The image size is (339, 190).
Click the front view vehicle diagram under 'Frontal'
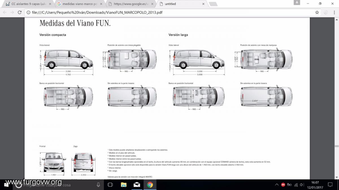54,162
